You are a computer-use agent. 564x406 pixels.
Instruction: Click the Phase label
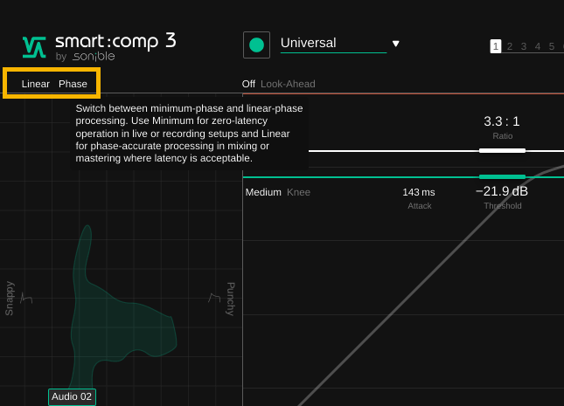pyautogui.click(x=73, y=84)
